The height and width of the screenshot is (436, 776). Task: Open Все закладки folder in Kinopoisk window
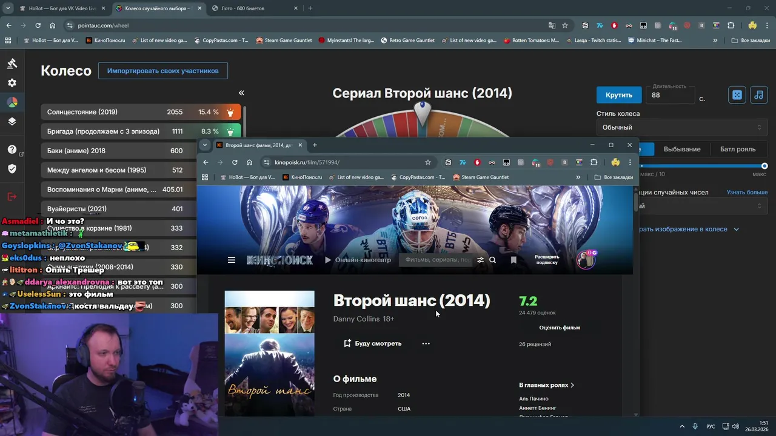click(614, 177)
